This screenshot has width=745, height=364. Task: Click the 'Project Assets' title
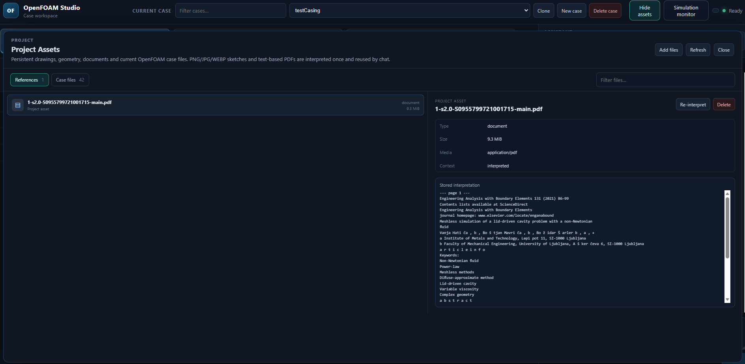(36, 49)
